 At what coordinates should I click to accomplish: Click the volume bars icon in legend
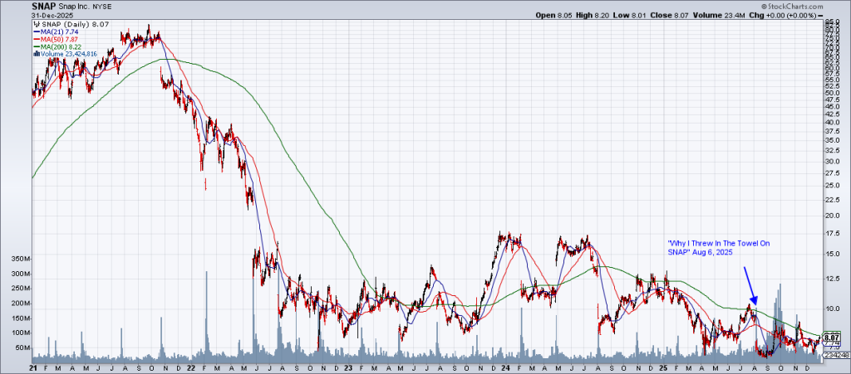(x=36, y=54)
